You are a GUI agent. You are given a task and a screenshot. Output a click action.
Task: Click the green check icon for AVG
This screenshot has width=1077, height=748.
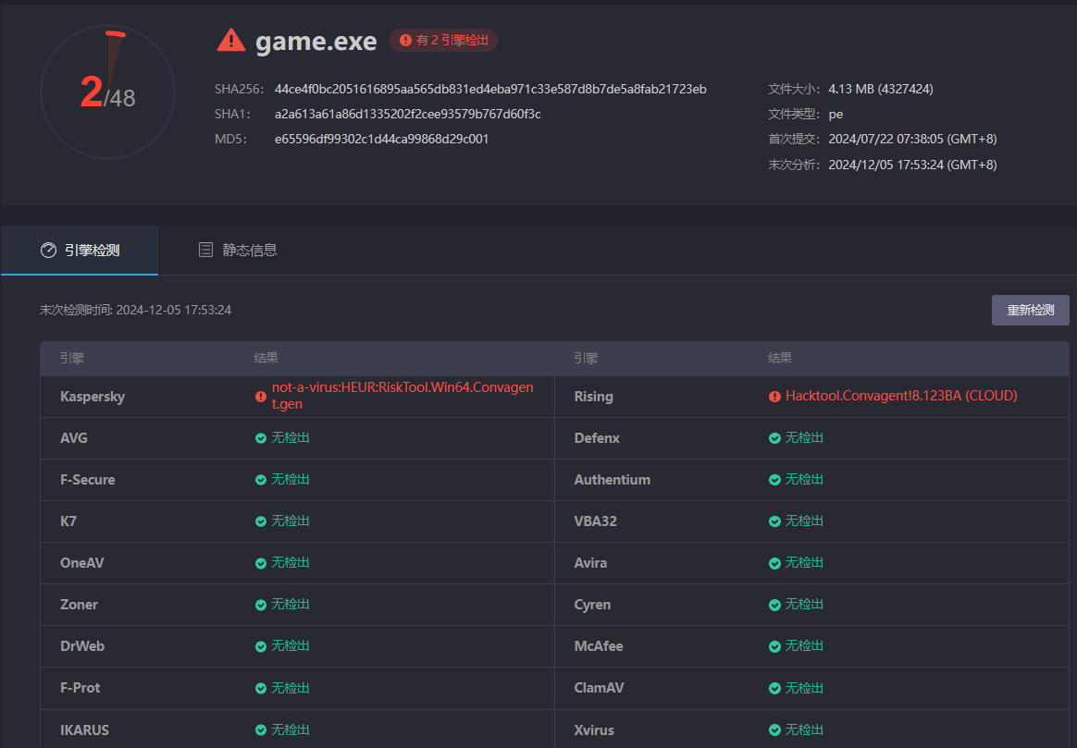click(x=261, y=438)
